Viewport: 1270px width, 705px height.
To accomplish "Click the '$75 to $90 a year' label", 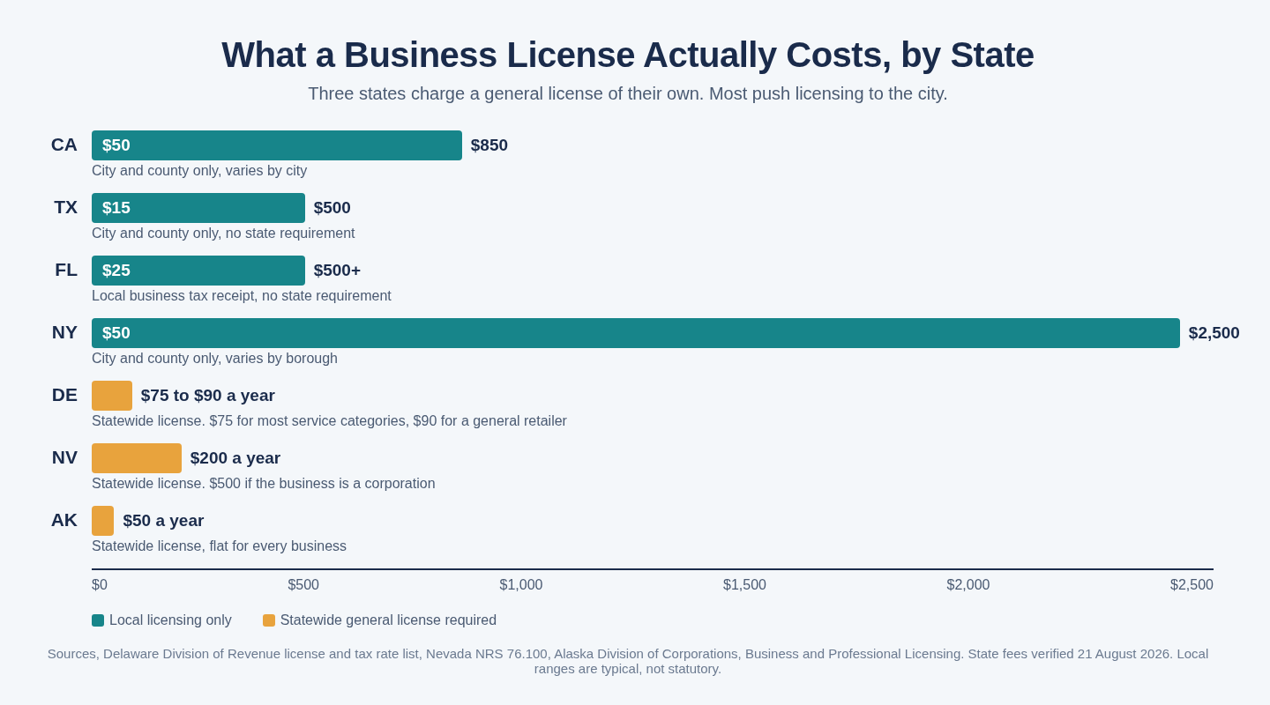I will coord(208,396).
